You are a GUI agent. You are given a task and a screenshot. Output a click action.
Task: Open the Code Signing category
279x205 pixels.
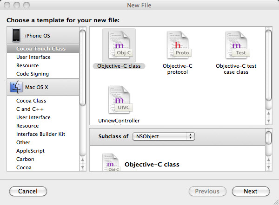(43, 74)
